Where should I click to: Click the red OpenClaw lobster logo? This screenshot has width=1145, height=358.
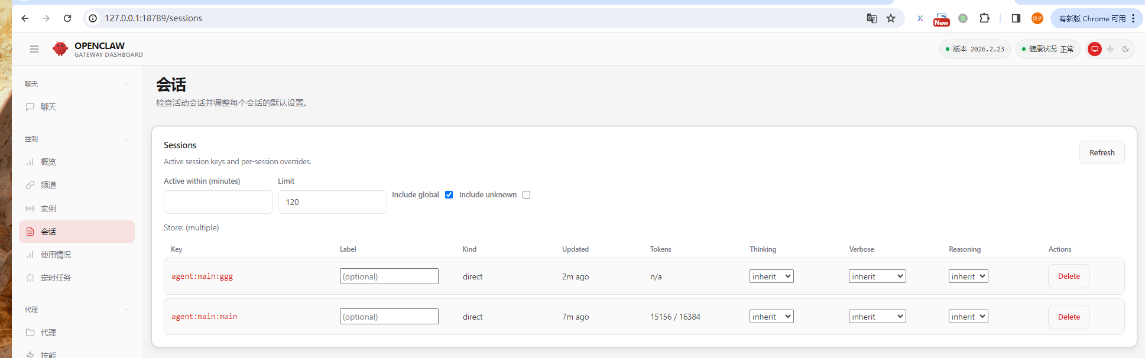tap(60, 49)
